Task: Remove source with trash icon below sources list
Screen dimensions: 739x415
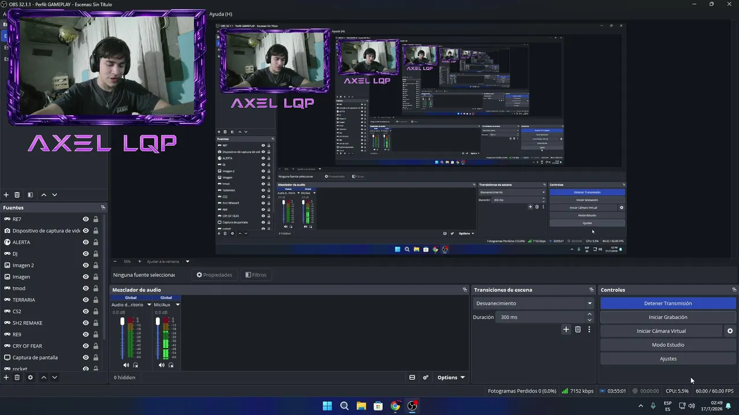Action: click(x=17, y=378)
